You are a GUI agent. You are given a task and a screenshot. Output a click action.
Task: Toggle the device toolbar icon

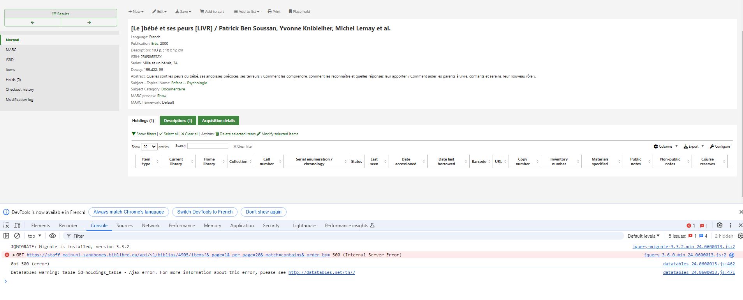[x=18, y=226]
